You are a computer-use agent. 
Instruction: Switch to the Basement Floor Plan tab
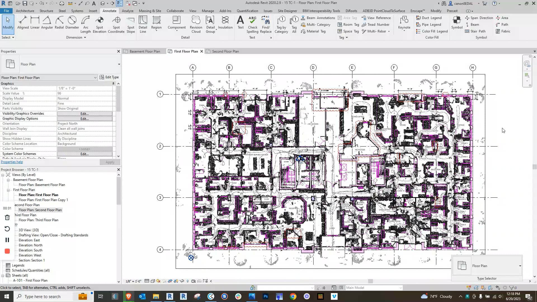[144, 51]
